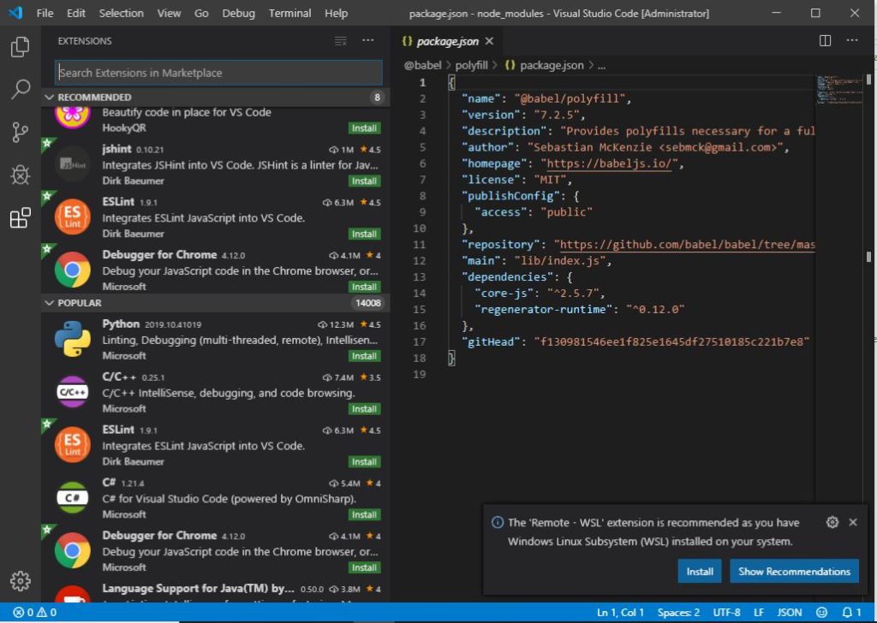
Task: Close the package.json tab
Action: click(489, 41)
